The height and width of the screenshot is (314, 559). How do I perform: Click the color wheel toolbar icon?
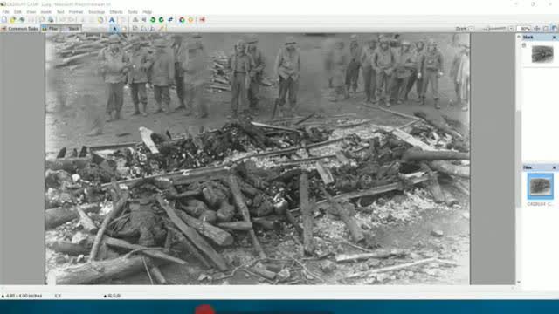pyautogui.click(x=182, y=19)
